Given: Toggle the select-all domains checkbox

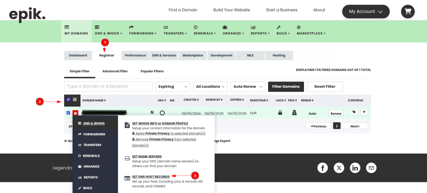Looking at the screenshot, I should point(68,99).
